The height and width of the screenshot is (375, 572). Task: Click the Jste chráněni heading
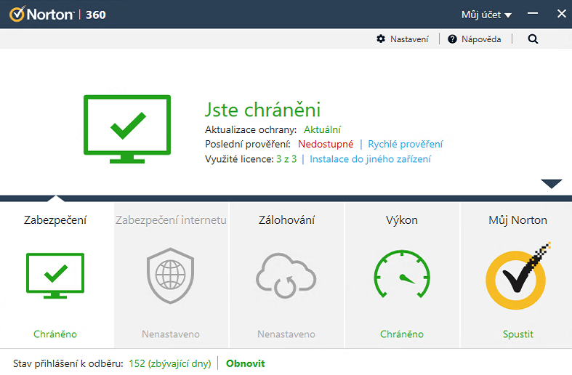[262, 110]
